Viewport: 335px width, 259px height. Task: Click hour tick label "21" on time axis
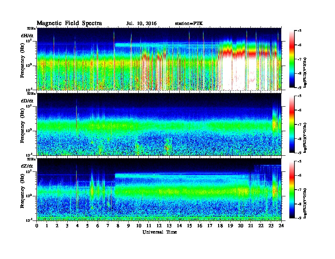tap(250, 226)
